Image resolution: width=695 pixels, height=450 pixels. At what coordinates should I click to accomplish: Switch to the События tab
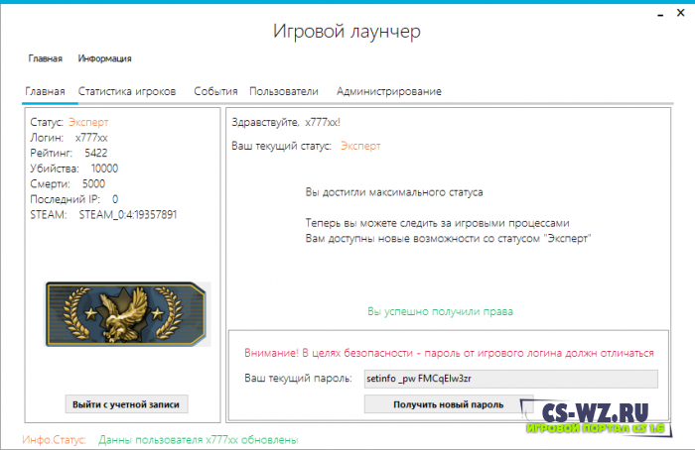(215, 91)
